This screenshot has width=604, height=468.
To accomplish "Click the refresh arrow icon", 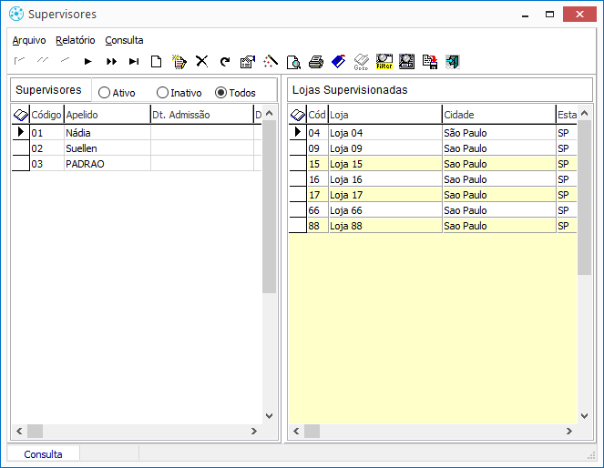I will (224, 62).
